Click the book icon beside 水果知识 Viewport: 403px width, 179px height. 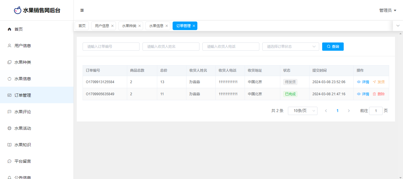9,145
